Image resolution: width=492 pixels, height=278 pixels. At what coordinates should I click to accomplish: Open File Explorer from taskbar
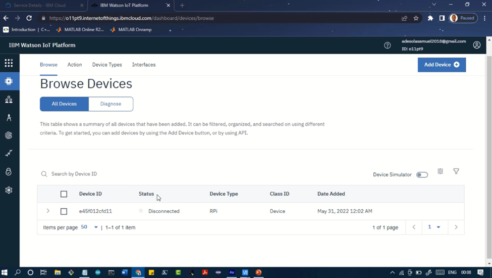58,272
